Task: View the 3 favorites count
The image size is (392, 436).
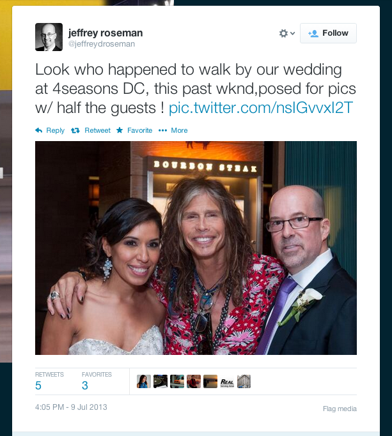Action: [x=85, y=386]
